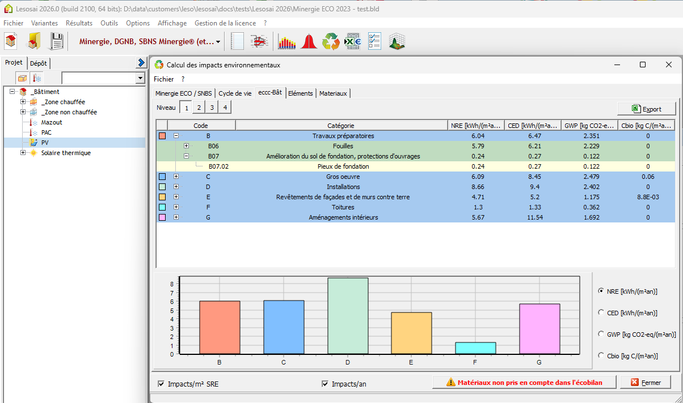Open a project via folder icon
The width and height of the screenshot is (683, 403).
tap(34, 41)
